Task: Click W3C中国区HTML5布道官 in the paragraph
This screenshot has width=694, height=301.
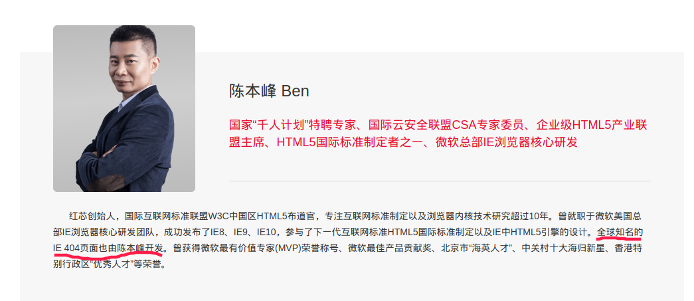Action: coord(261,217)
